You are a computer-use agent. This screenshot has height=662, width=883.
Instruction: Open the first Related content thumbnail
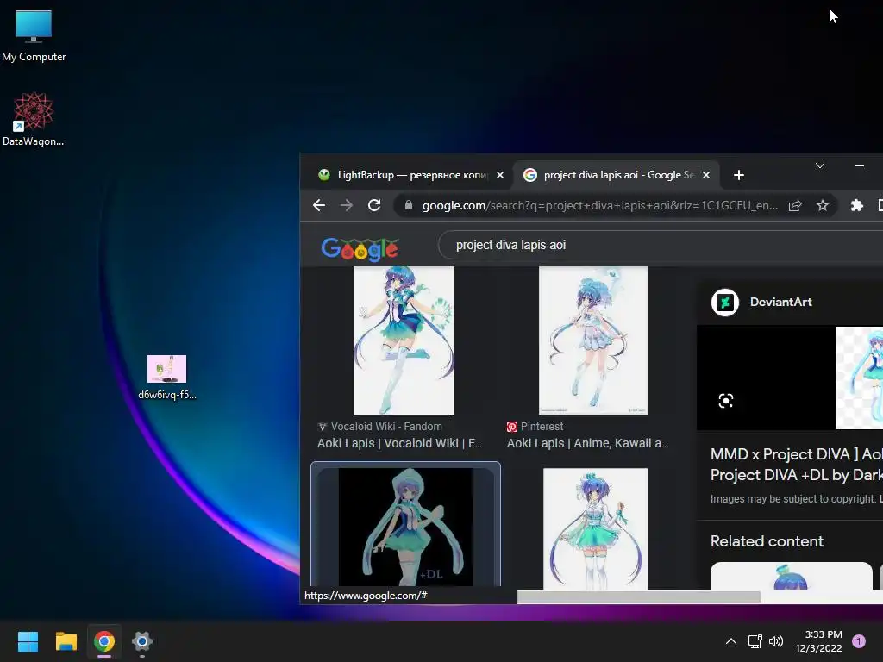point(792,575)
